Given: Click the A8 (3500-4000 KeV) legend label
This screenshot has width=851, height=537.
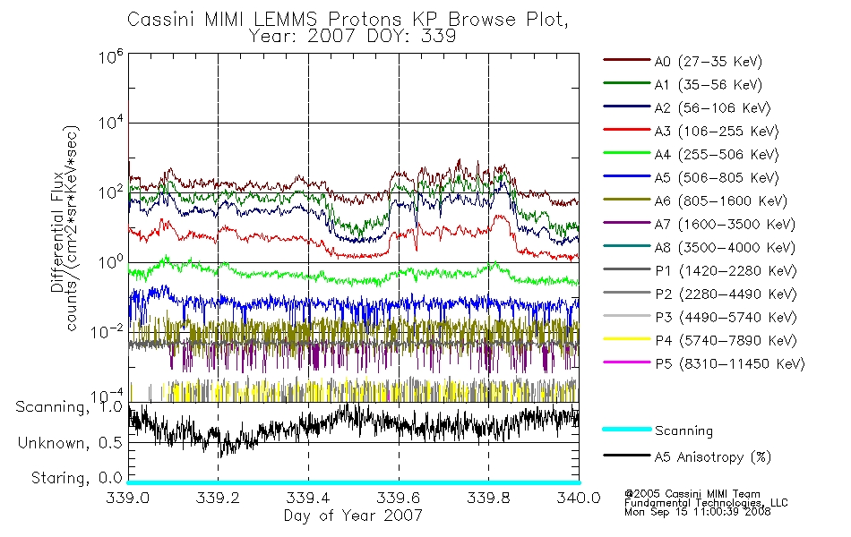Looking at the screenshot, I should pos(725,248).
